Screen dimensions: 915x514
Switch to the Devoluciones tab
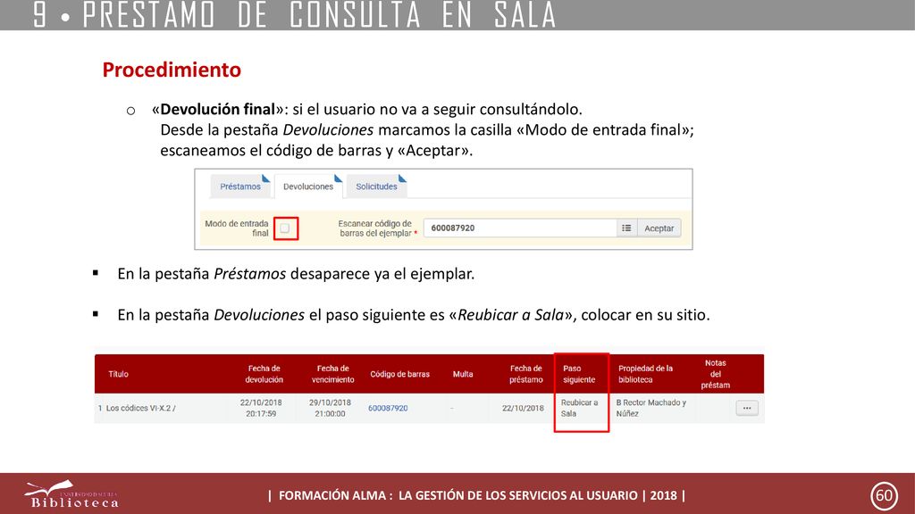[308, 187]
